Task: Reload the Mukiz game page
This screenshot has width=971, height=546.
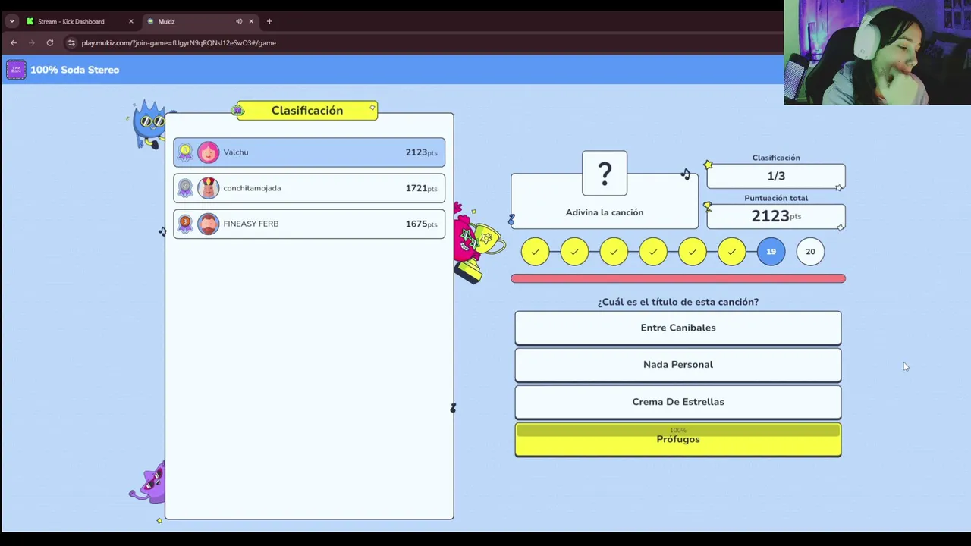Action: (x=50, y=43)
